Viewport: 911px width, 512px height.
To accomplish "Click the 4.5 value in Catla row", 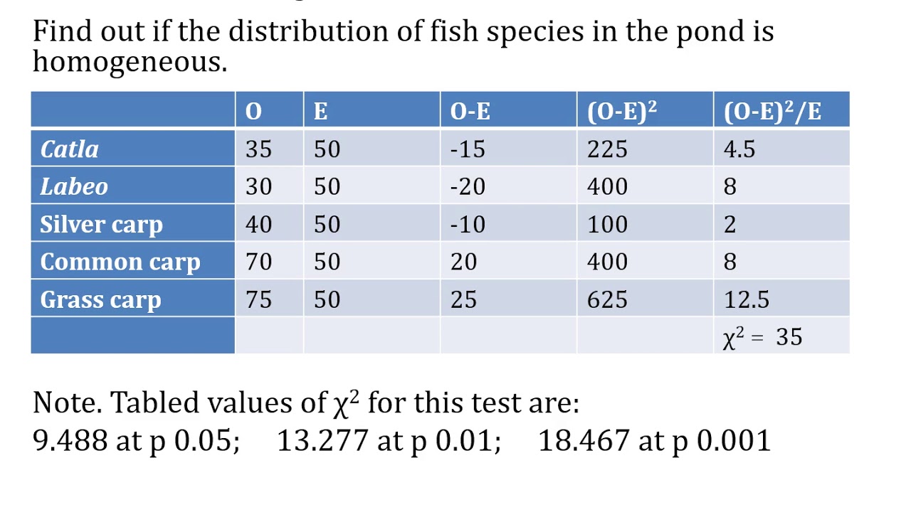I will coord(739,149).
